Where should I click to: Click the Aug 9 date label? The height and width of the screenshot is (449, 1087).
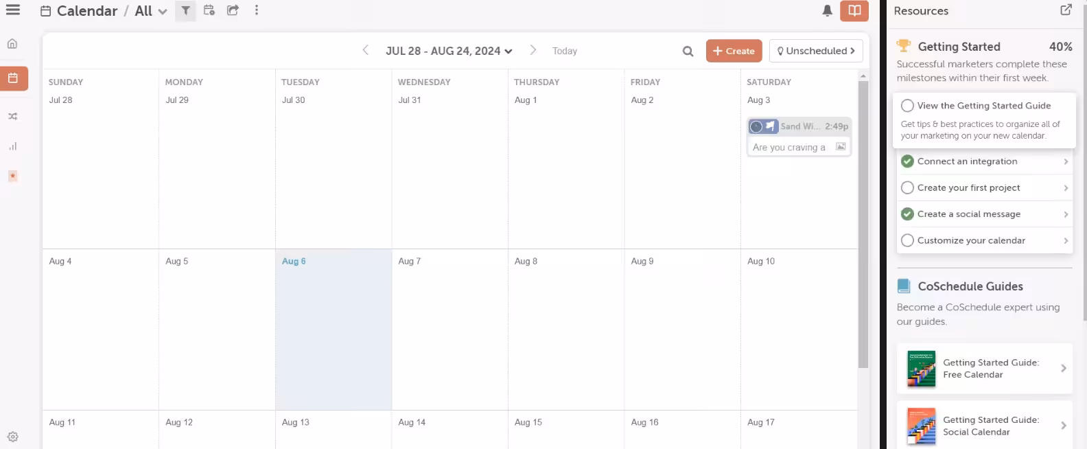pyautogui.click(x=642, y=261)
